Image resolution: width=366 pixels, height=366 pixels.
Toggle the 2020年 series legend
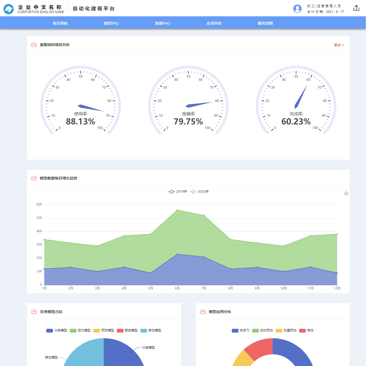pos(199,192)
